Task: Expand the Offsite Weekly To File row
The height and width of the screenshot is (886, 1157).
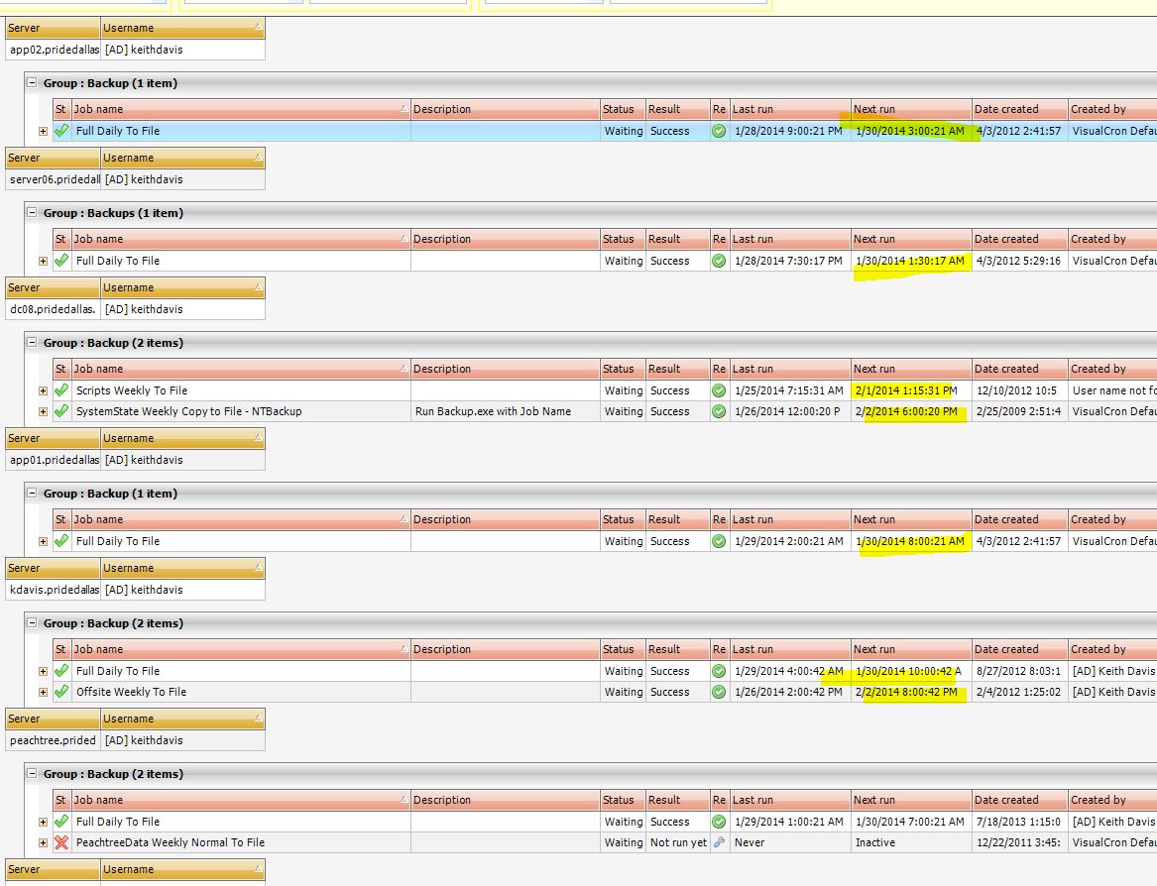Action: coord(43,692)
